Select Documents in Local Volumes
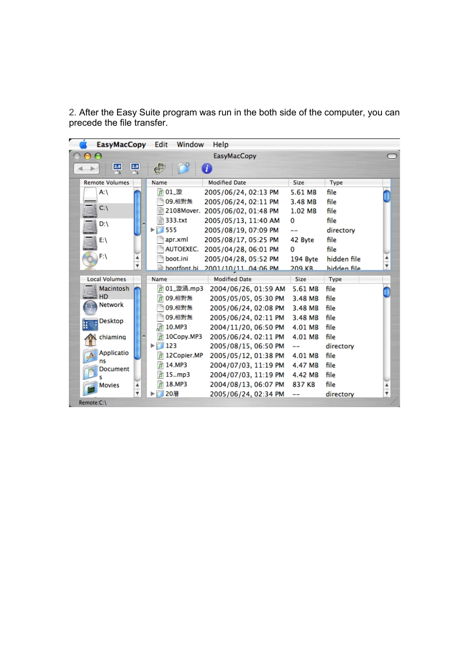469x663 pixels. (107, 372)
